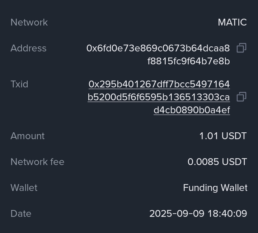Select the 1.01 USDT amount value
This screenshot has width=258, height=233.
tap(223, 136)
